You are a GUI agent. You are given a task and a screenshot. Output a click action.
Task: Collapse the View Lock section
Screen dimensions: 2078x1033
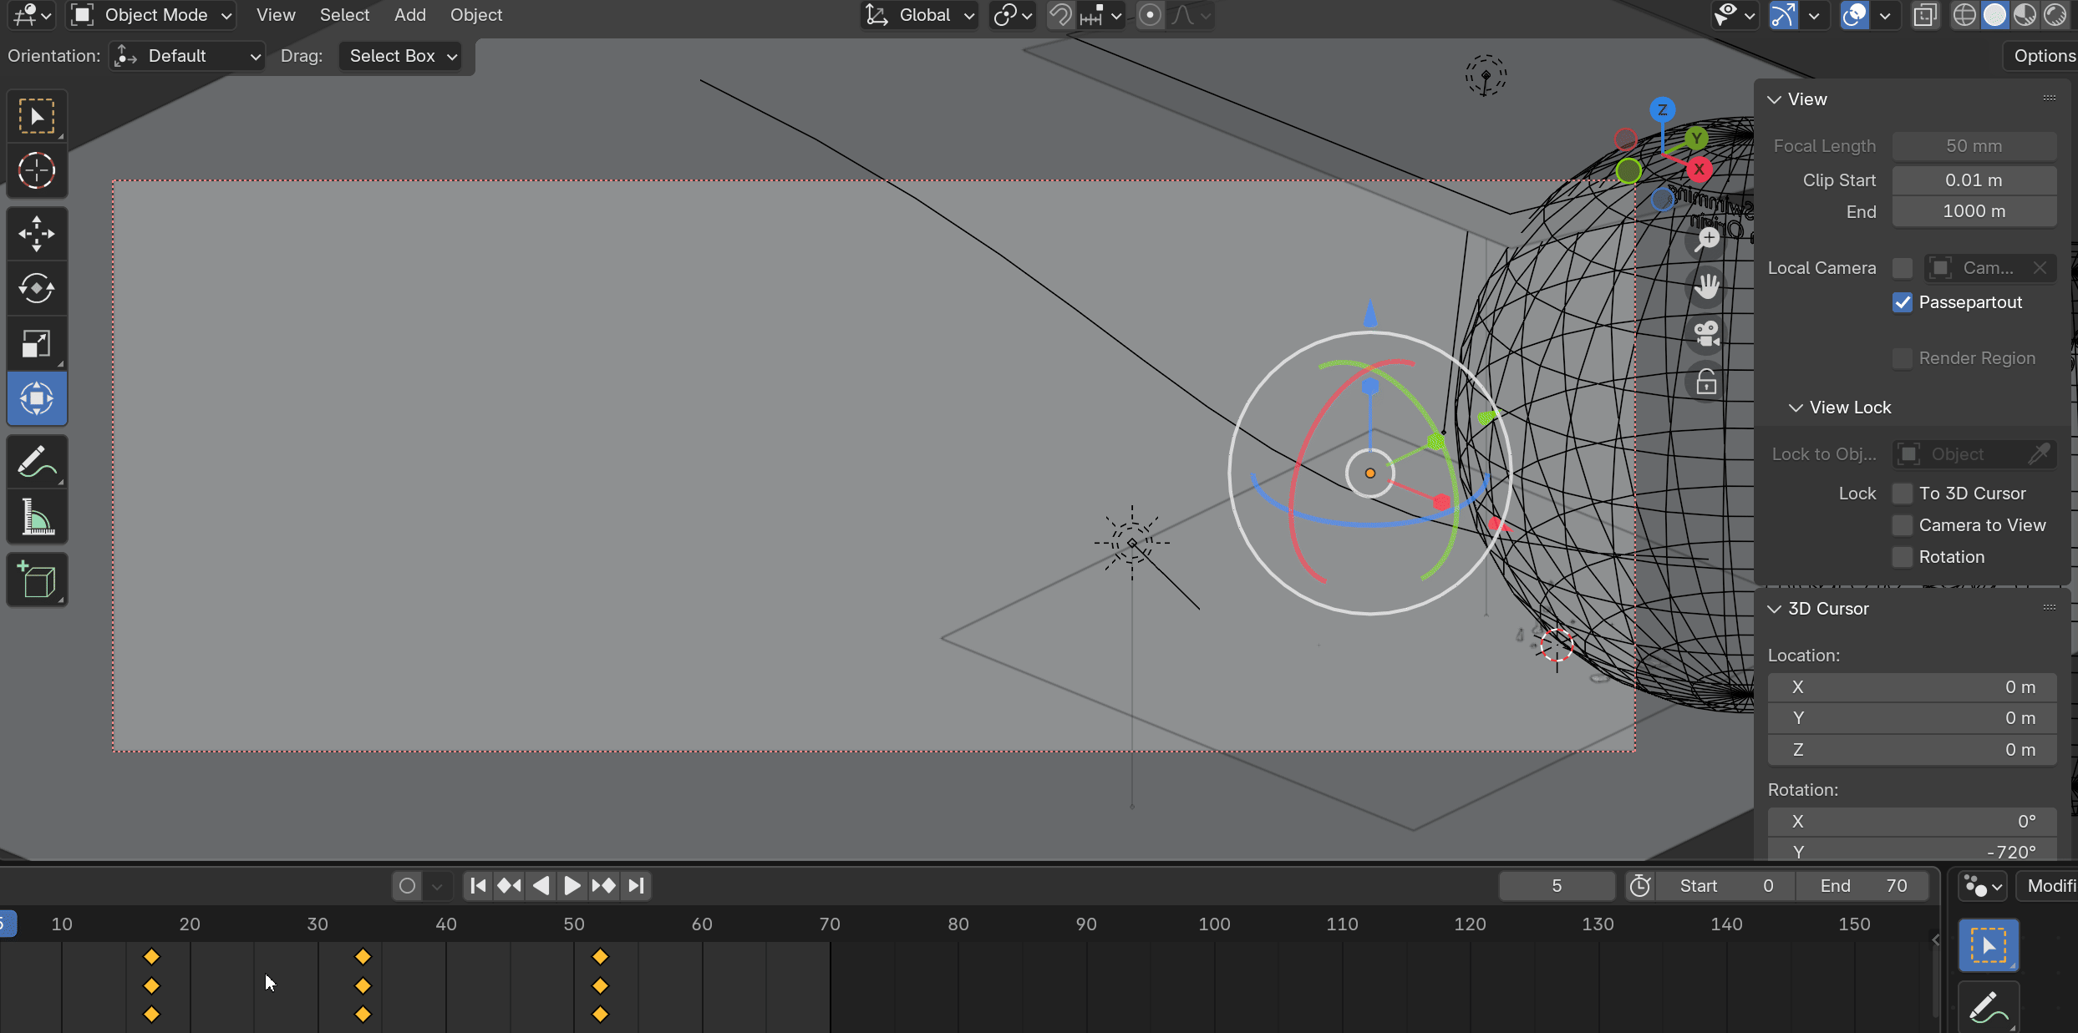[1795, 408]
